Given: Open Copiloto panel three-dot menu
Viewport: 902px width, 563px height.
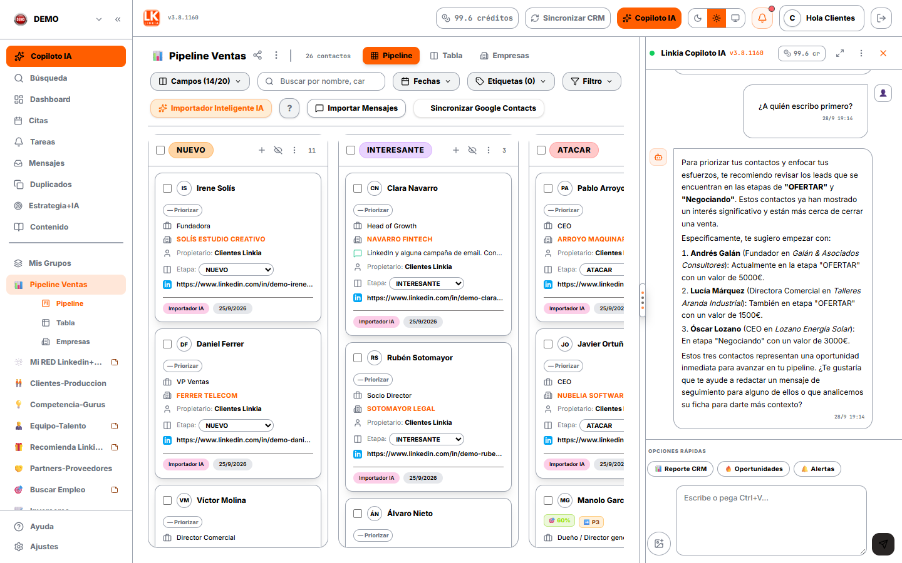Looking at the screenshot, I should tap(861, 53).
